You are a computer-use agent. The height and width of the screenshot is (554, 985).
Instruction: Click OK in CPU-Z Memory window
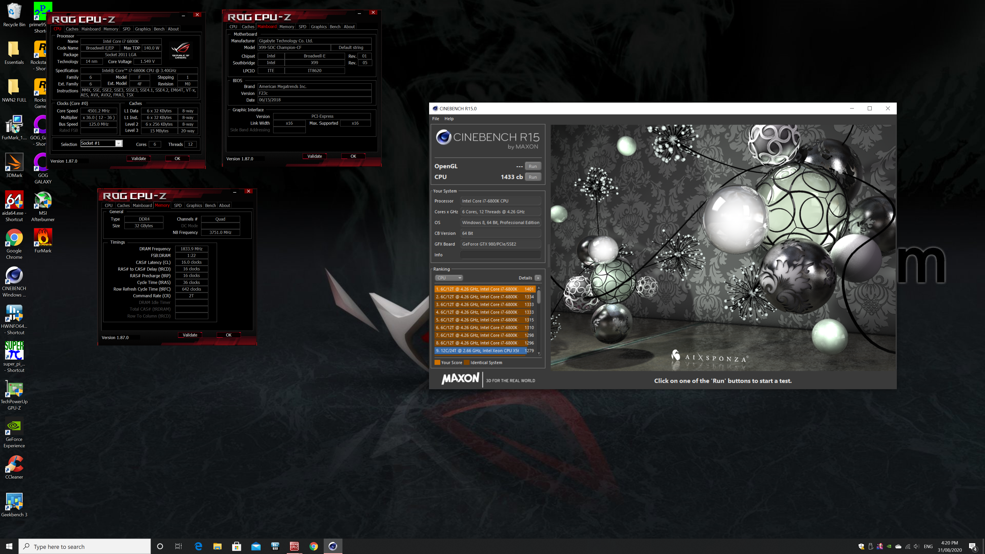229,335
